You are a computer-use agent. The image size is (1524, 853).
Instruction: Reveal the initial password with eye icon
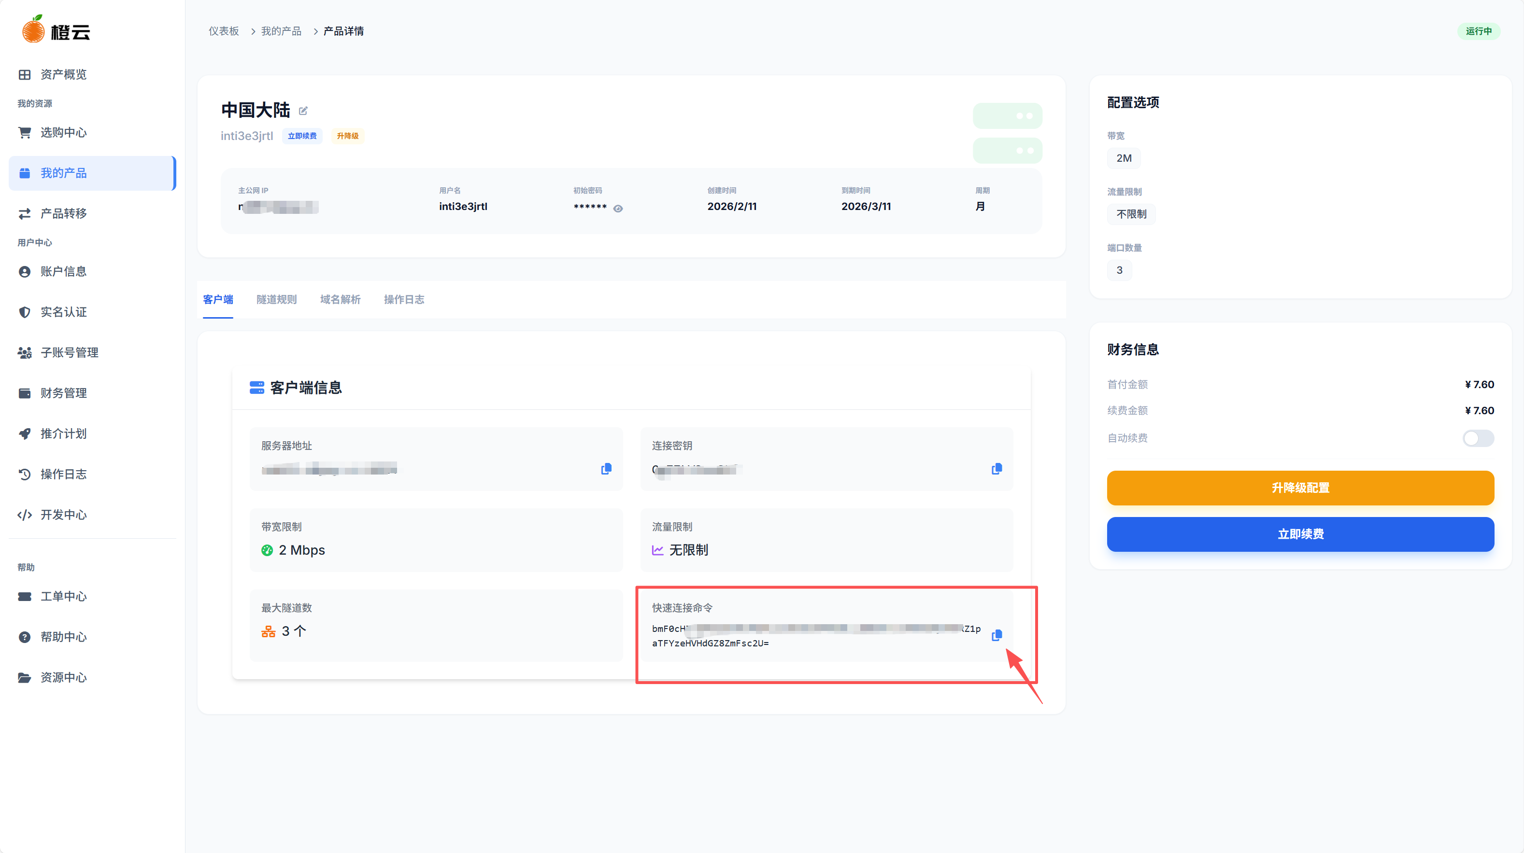point(618,208)
